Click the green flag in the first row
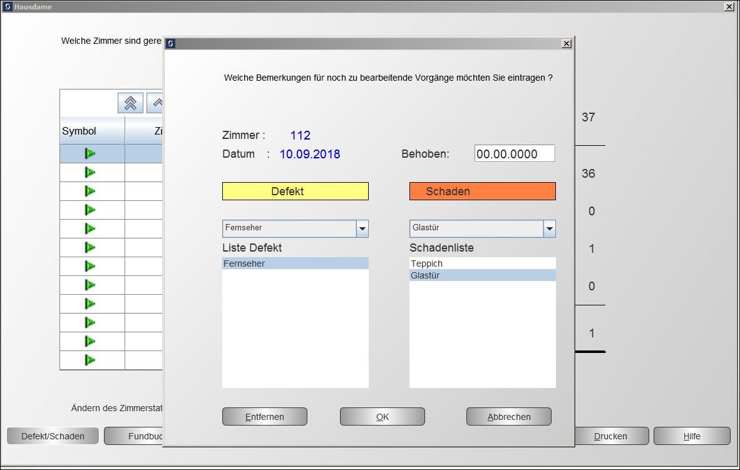 (90, 153)
